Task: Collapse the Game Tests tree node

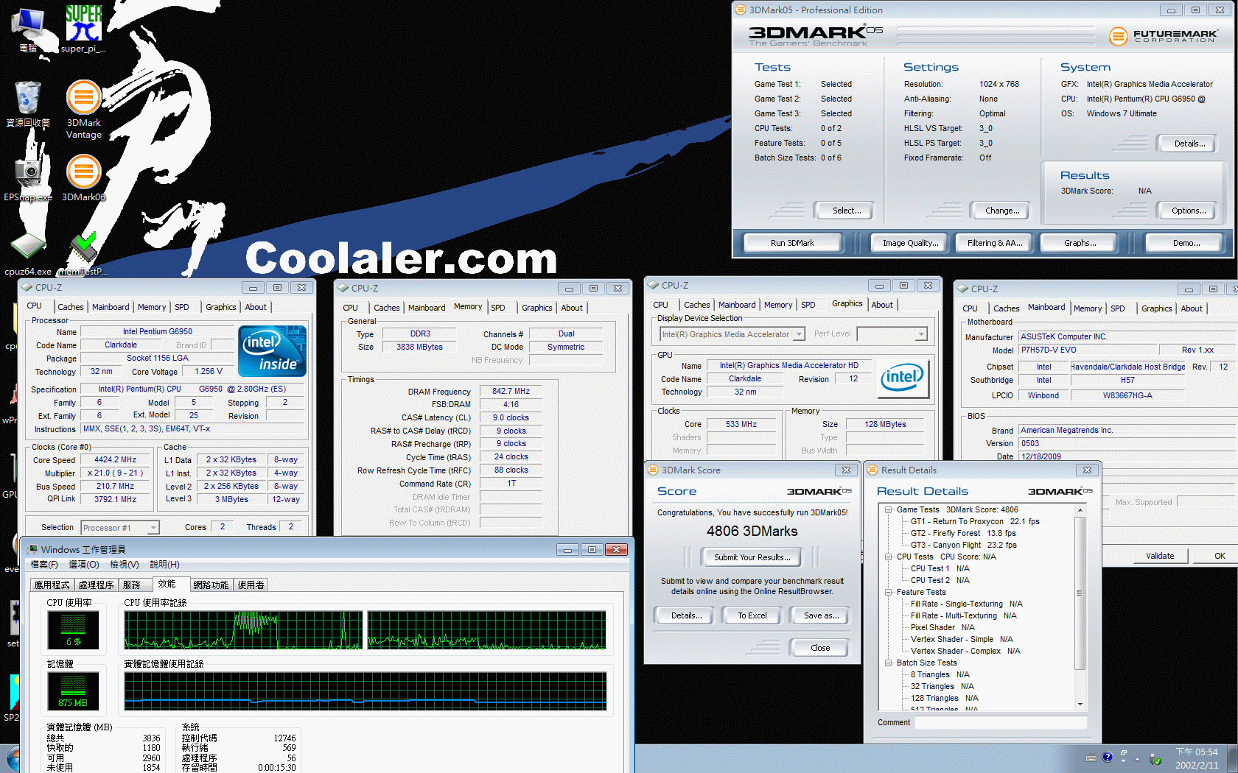Action: [889, 509]
